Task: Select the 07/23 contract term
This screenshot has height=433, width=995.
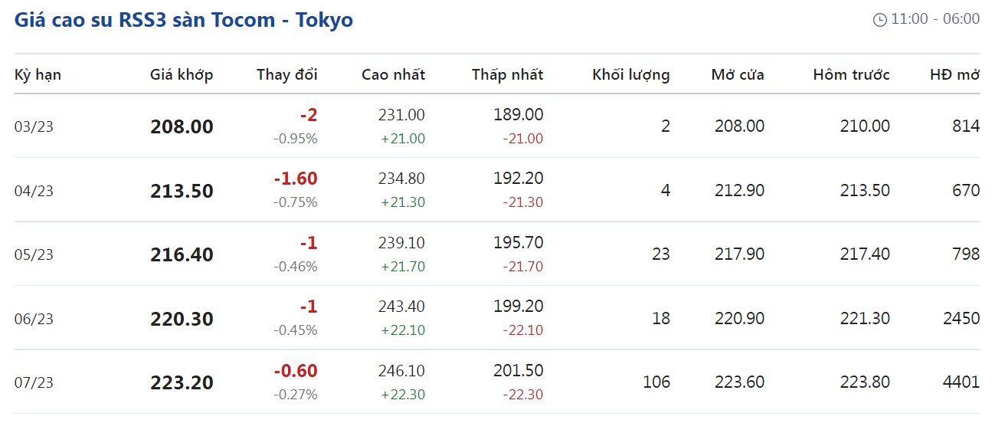Action: 34,382
